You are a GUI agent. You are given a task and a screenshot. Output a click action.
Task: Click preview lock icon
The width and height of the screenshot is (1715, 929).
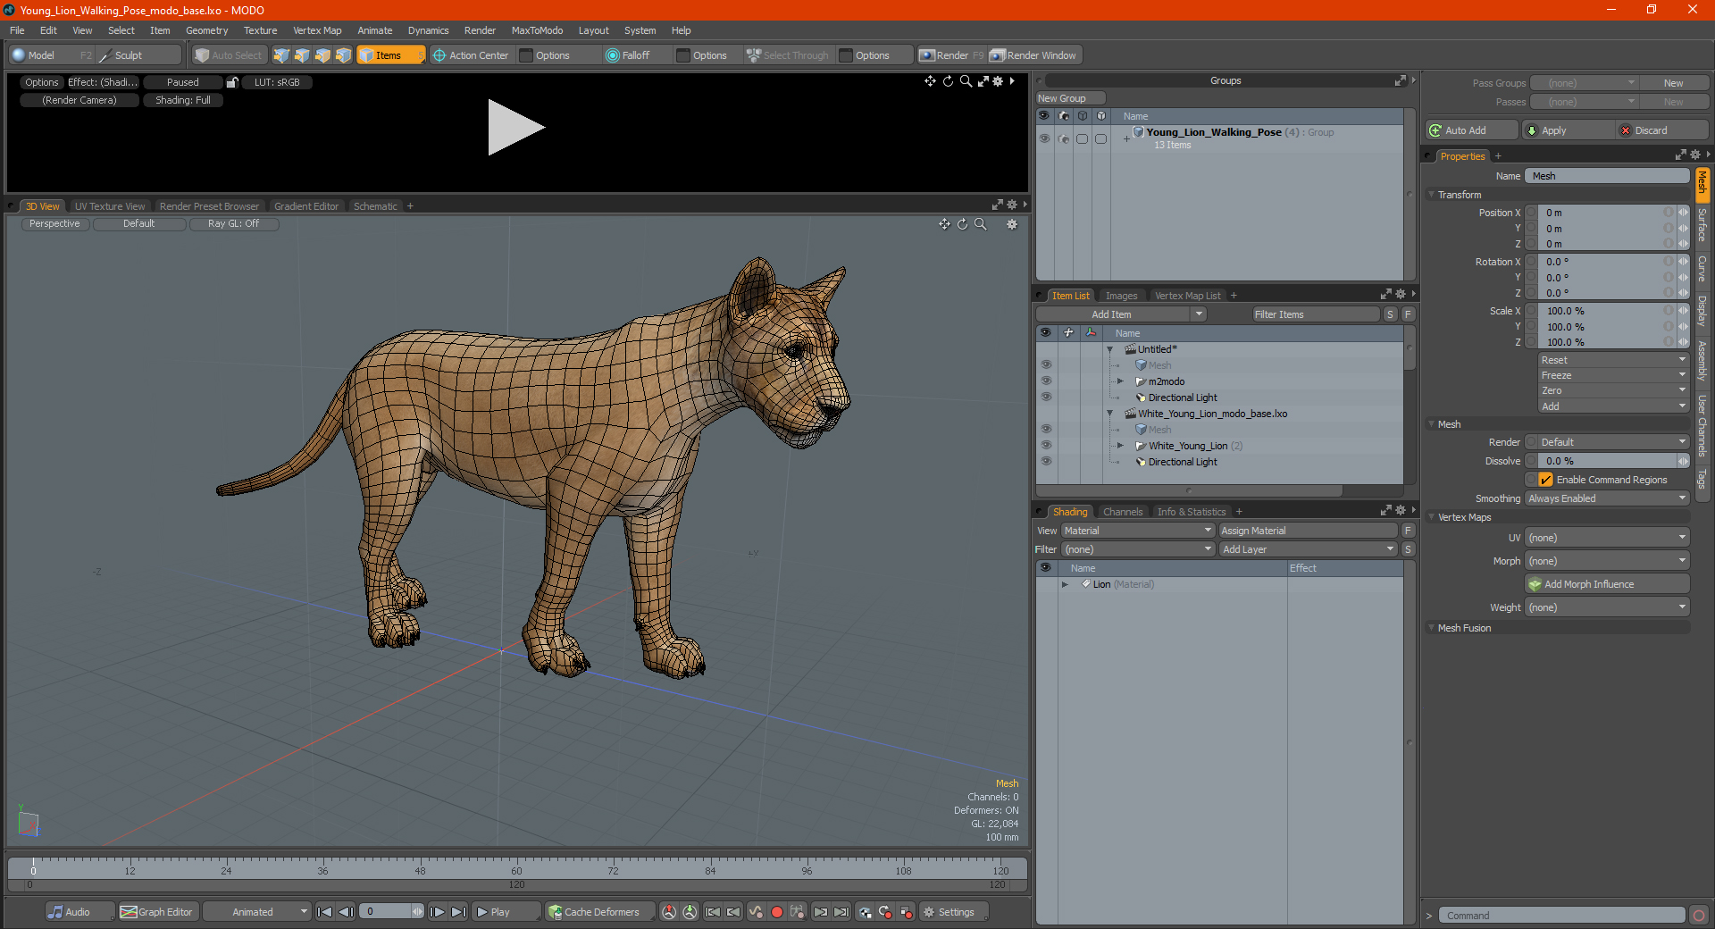pyautogui.click(x=232, y=82)
